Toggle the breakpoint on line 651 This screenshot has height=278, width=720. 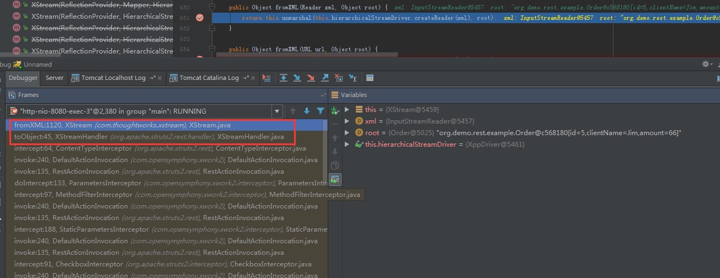(200, 18)
